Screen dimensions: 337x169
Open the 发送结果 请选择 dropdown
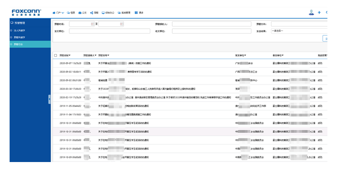[299, 31]
